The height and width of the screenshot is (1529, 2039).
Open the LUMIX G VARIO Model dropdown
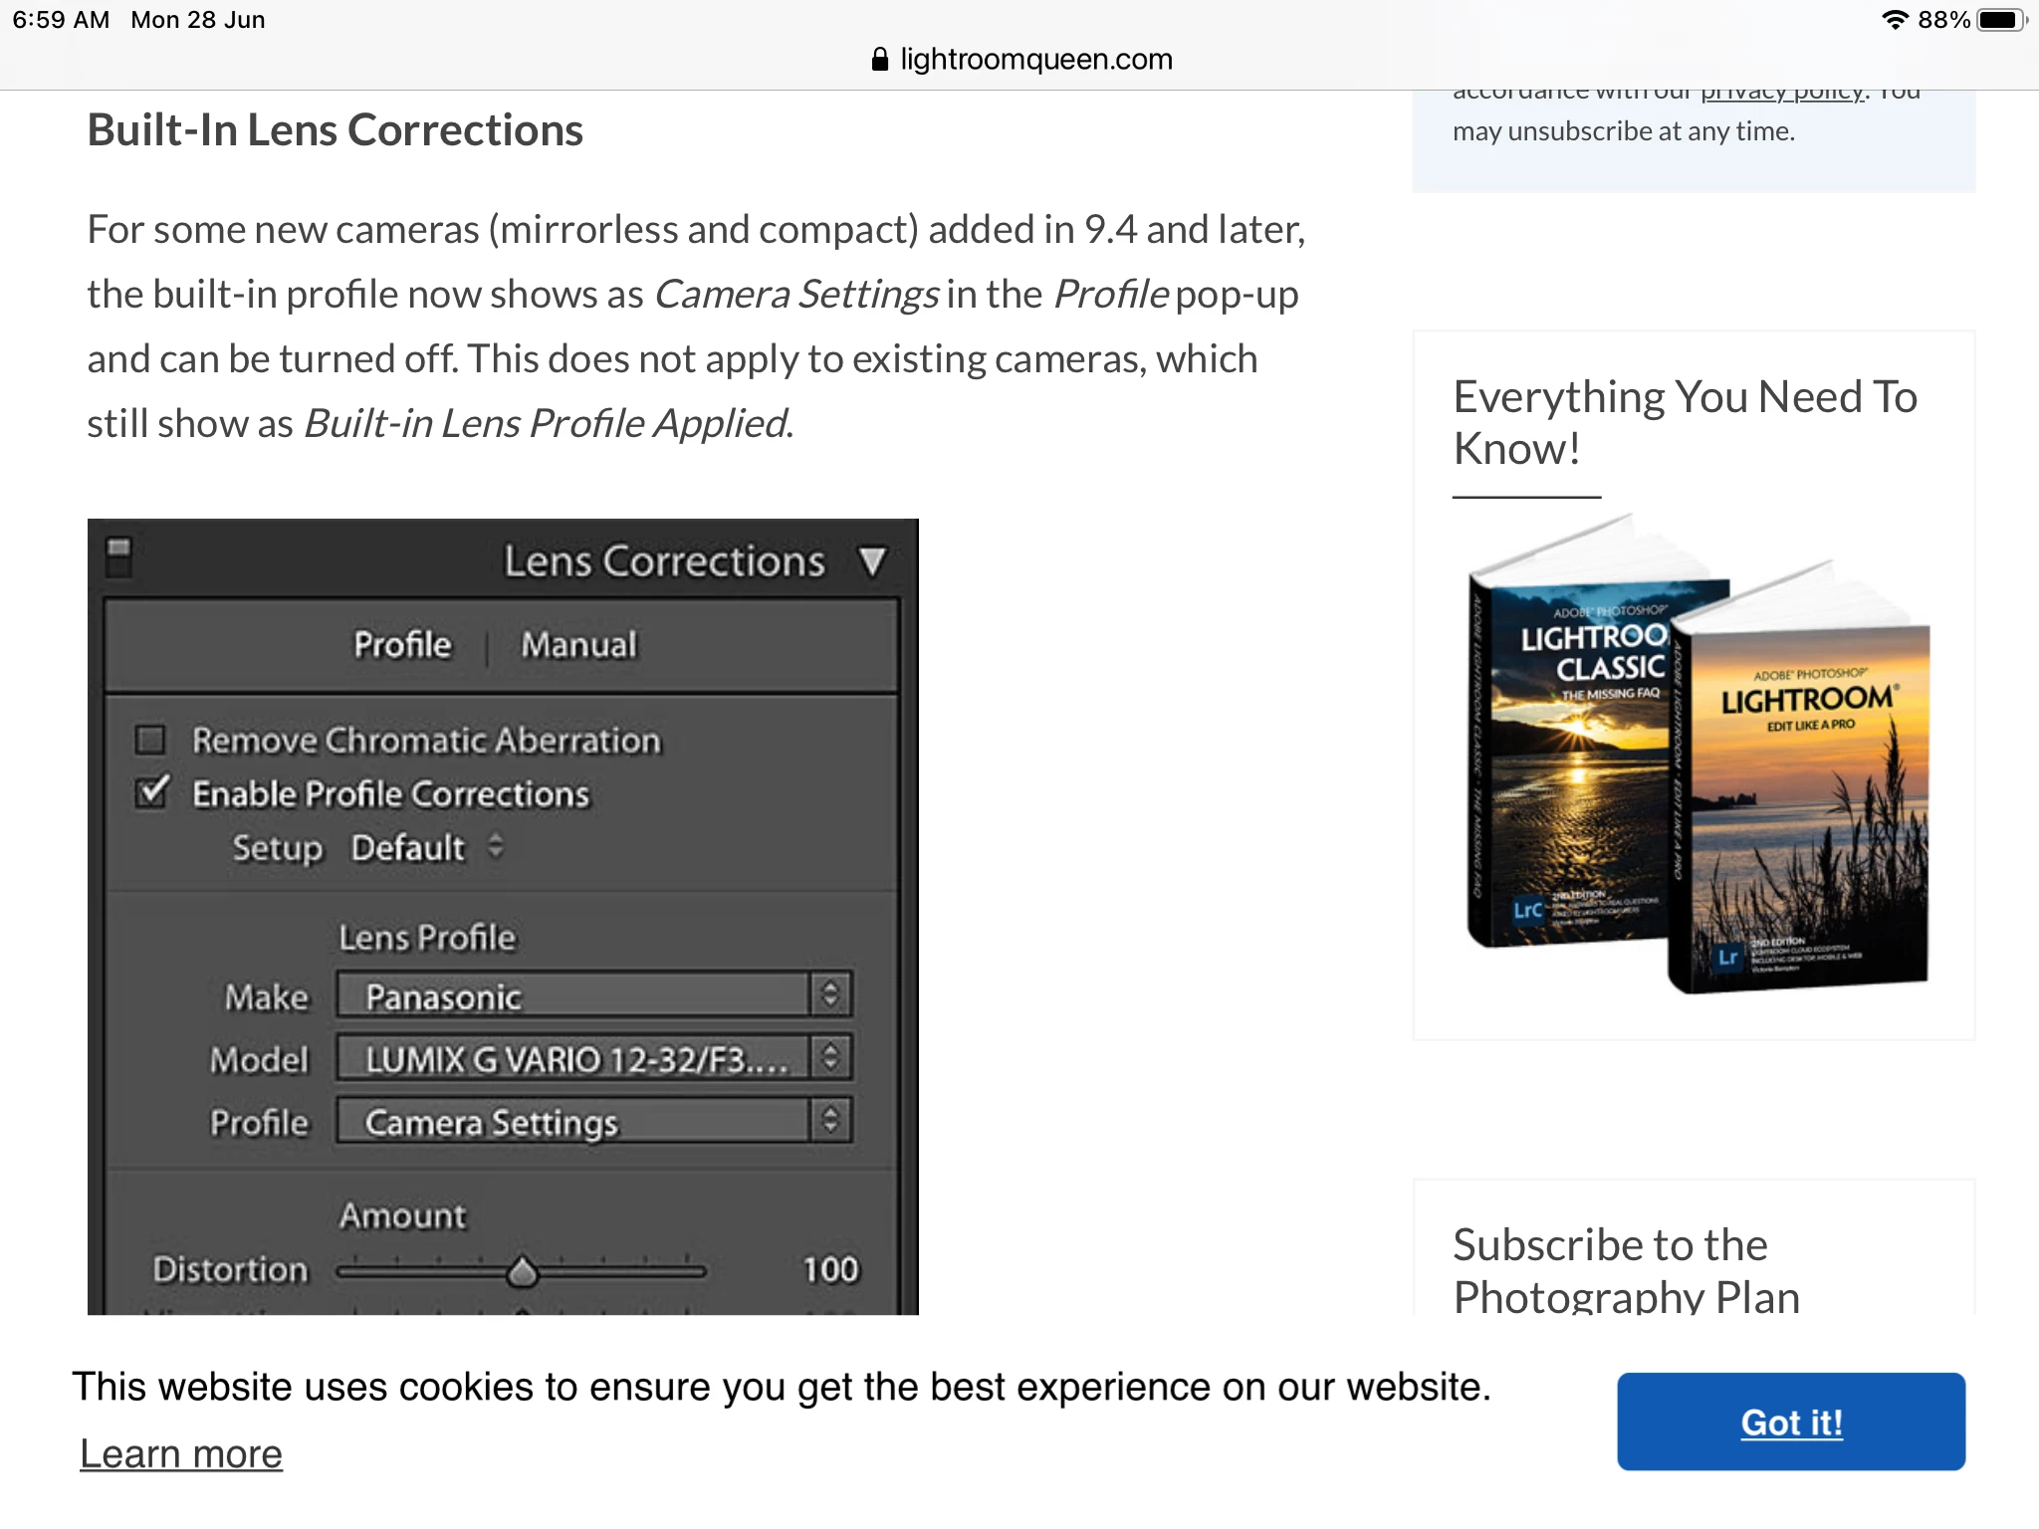(x=572, y=1058)
